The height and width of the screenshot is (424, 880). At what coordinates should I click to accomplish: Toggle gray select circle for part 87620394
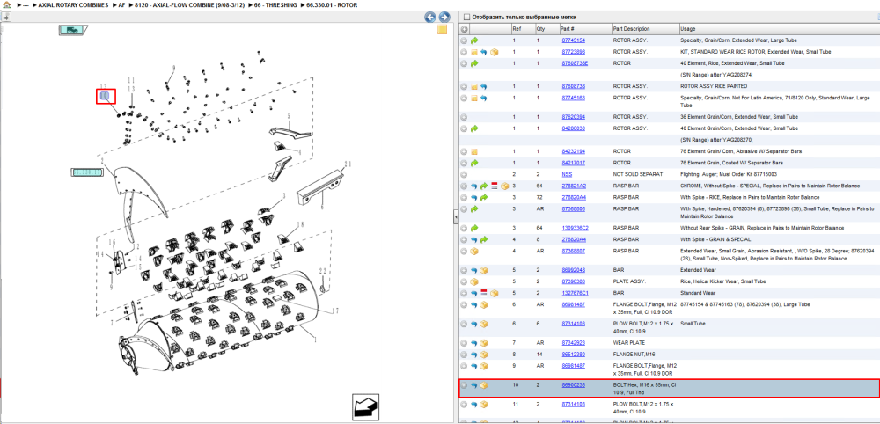464,117
